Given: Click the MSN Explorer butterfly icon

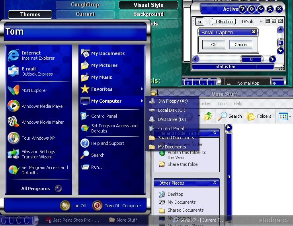Looking at the screenshot, I should [x=14, y=90].
